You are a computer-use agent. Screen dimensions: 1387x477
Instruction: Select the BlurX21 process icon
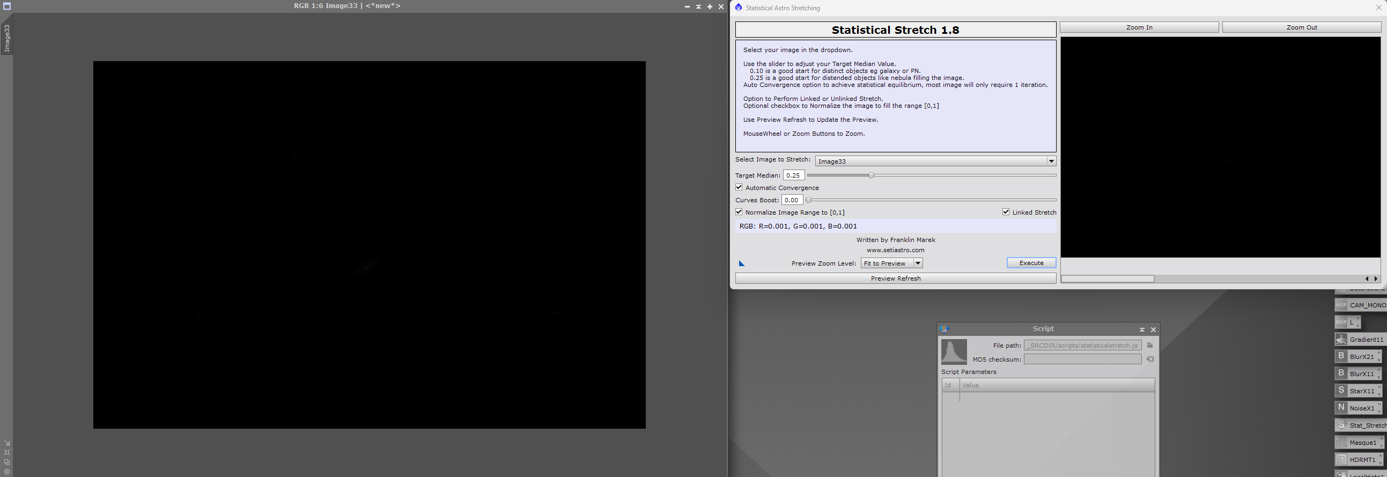coord(1358,356)
